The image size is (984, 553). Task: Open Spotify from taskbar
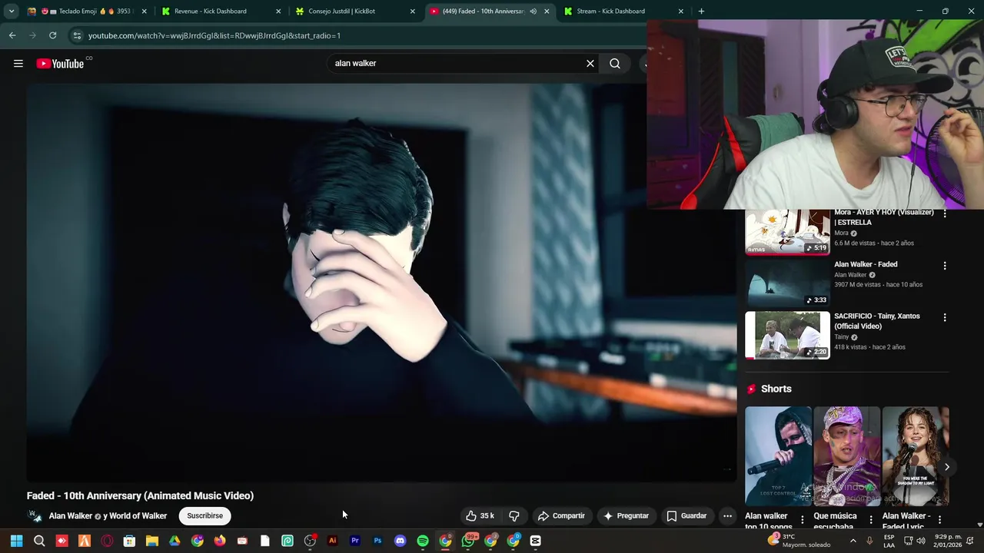(423, 541)
